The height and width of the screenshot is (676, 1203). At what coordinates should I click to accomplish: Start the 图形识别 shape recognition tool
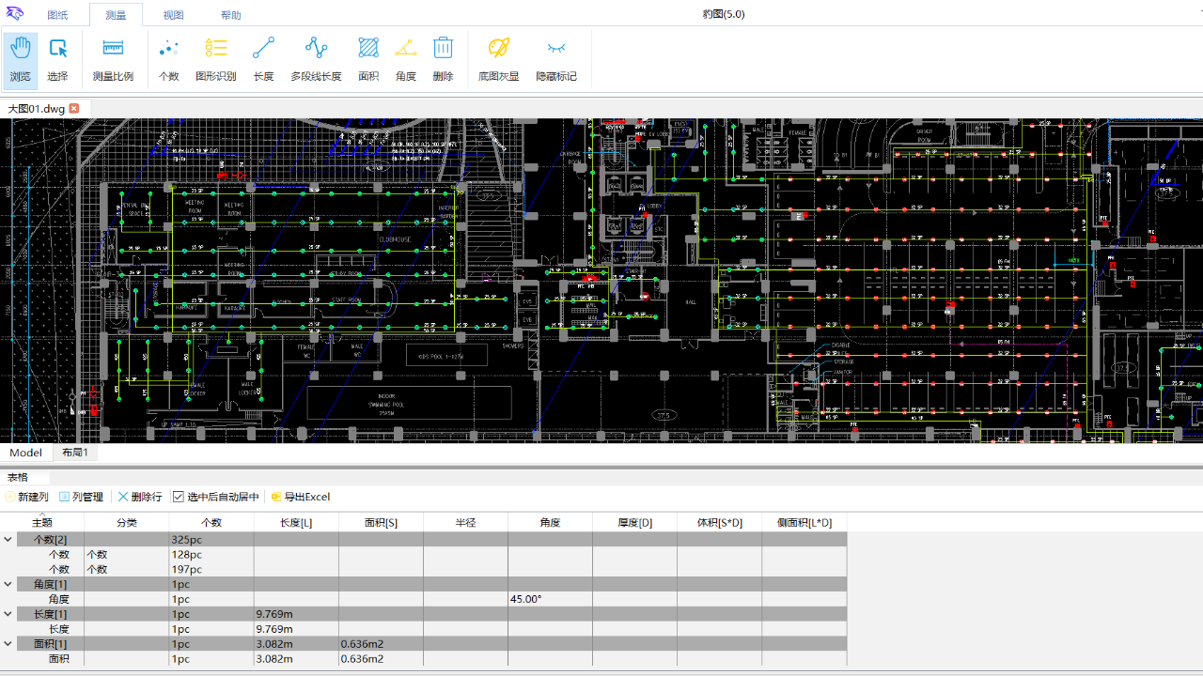tap(216, 58)
